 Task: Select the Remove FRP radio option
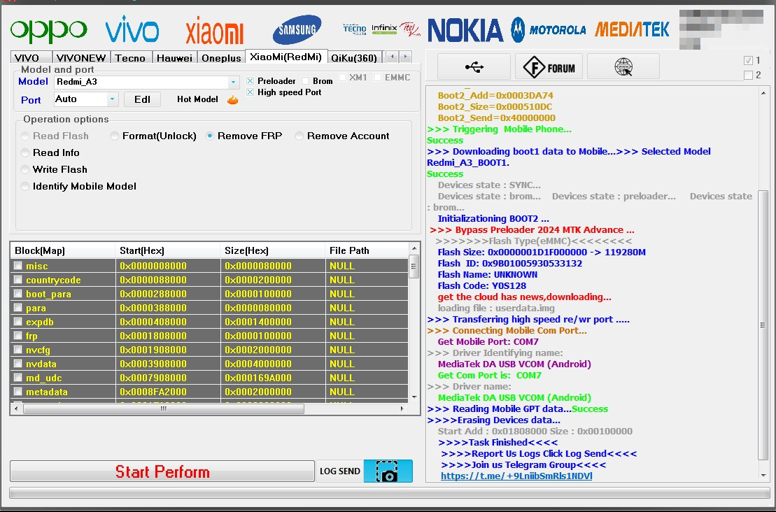point(210,136)
